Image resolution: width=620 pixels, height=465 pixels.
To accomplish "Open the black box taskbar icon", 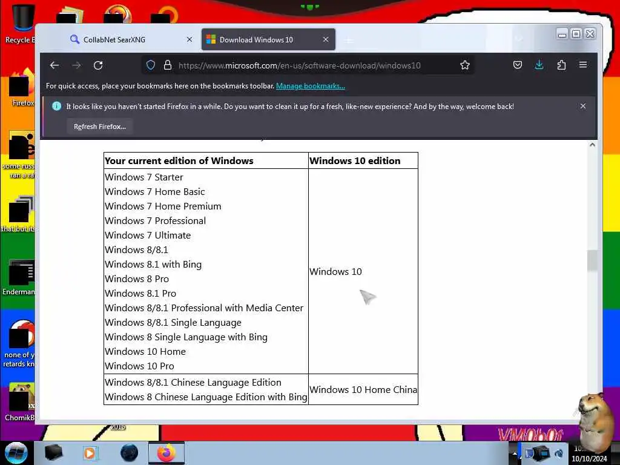I will click(54, 453).
